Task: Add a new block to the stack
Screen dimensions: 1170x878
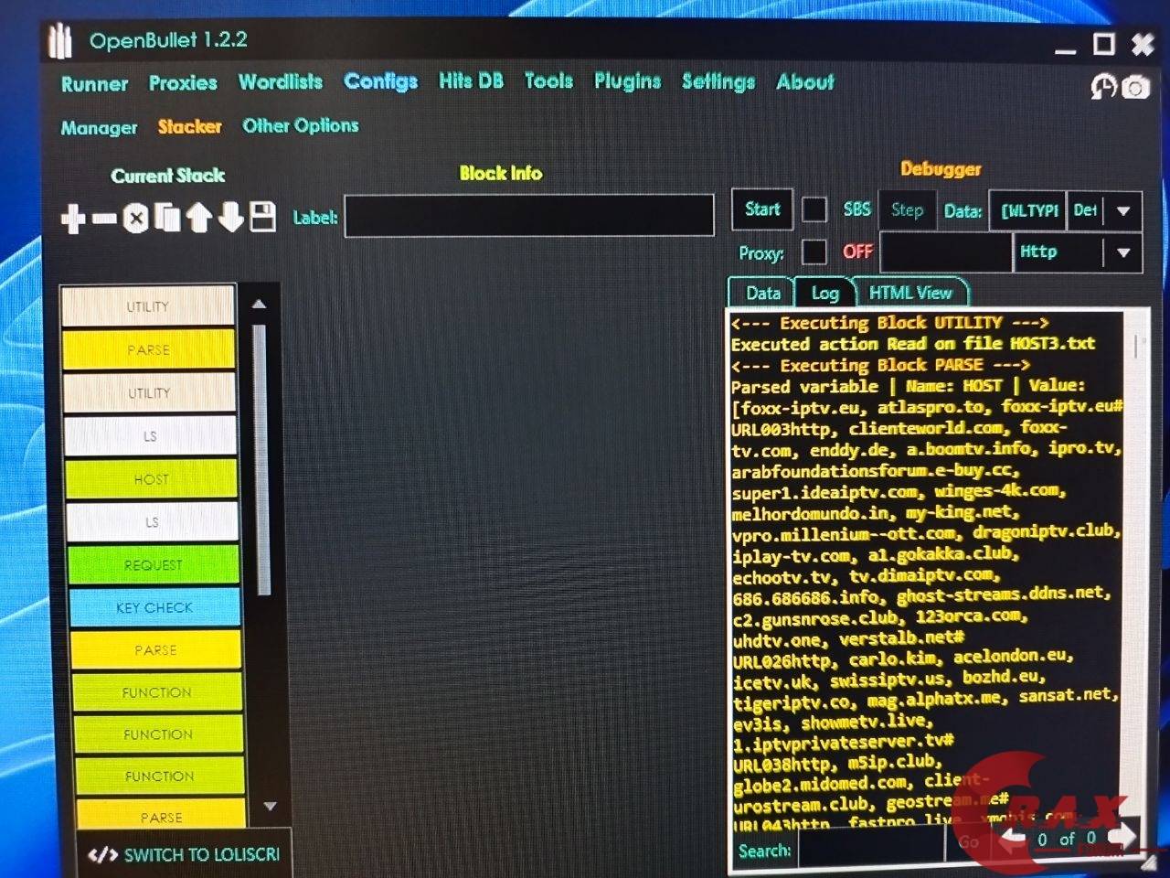Action: coord(73,219)
